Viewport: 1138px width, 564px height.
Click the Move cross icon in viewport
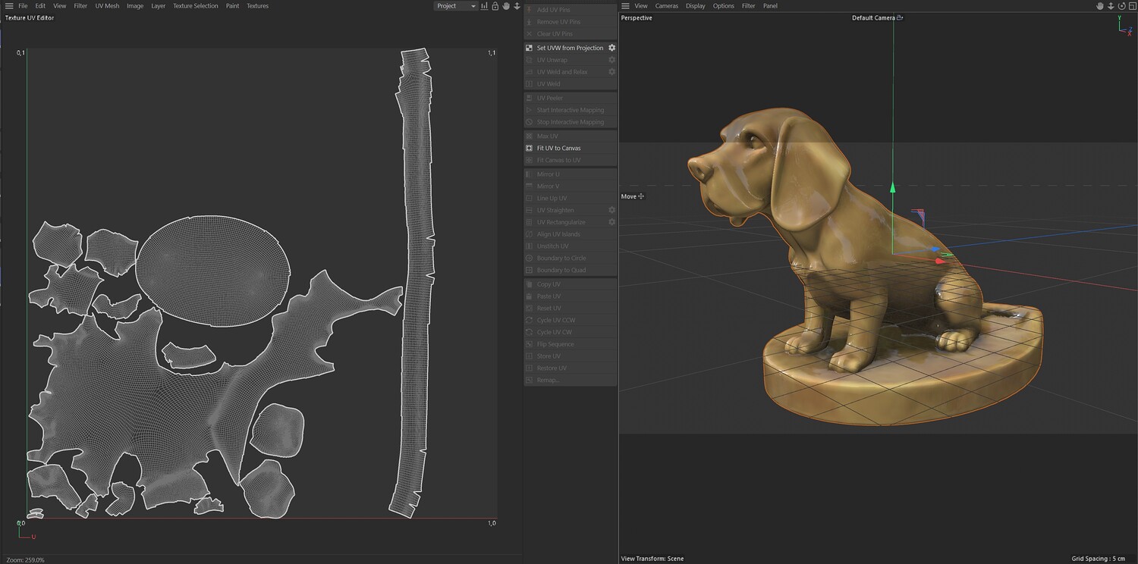pos(641,196)
